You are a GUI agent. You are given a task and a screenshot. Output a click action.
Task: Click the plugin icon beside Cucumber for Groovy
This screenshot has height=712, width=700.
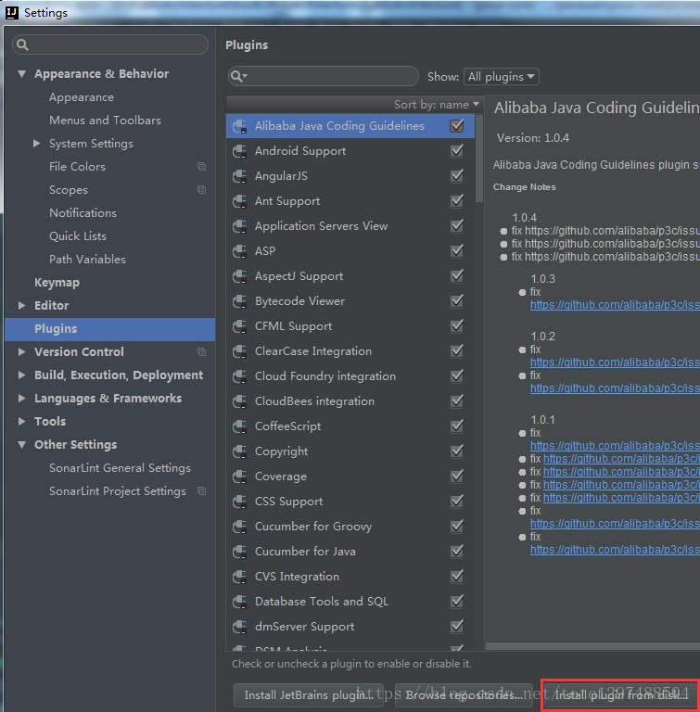pos(239,527)
